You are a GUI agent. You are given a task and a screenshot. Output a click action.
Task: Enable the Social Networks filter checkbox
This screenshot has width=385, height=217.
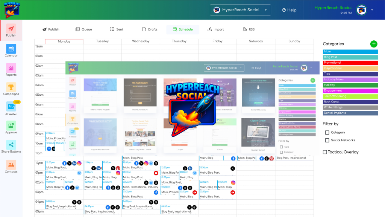click(327, 140)
